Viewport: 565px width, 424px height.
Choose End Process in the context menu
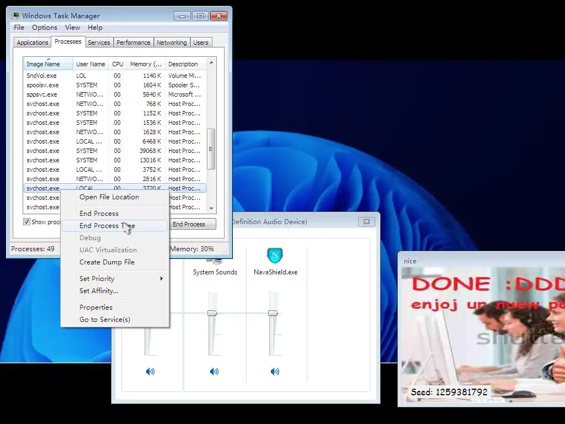115,214
